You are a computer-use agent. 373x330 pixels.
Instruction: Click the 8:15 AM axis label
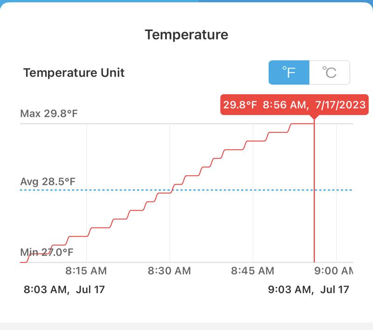pyautogui.click(x=86, y=271)
